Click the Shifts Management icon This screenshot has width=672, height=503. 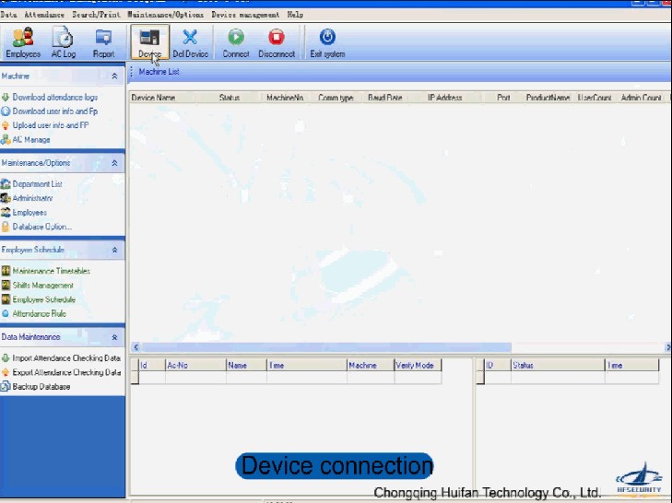[6, 285]
